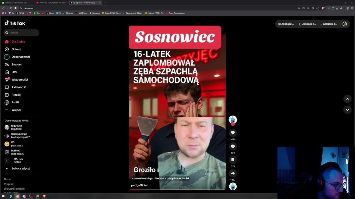The height and width of the screenshot is (199, 355).
Task: Click the first Zdobądź coins button
Action: [x=286, y=24]
